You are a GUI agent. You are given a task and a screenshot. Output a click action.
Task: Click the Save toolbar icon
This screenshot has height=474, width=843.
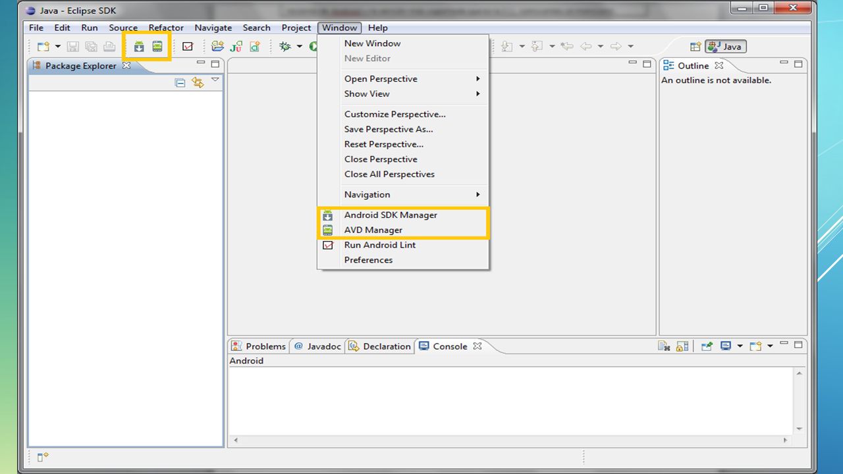pyautogui.click(x=72, y=46)
